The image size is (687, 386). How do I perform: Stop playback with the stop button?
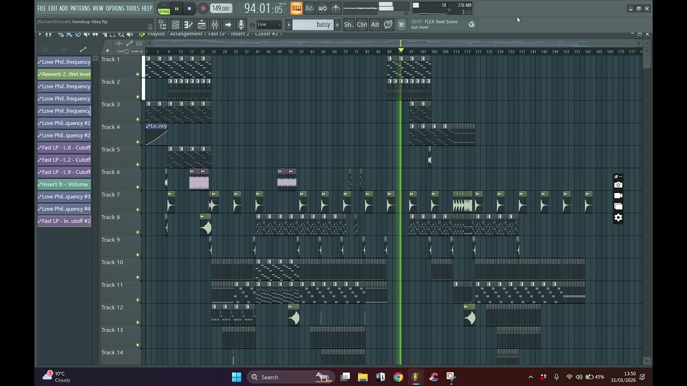pyautogui.click(x=189, y=9)
